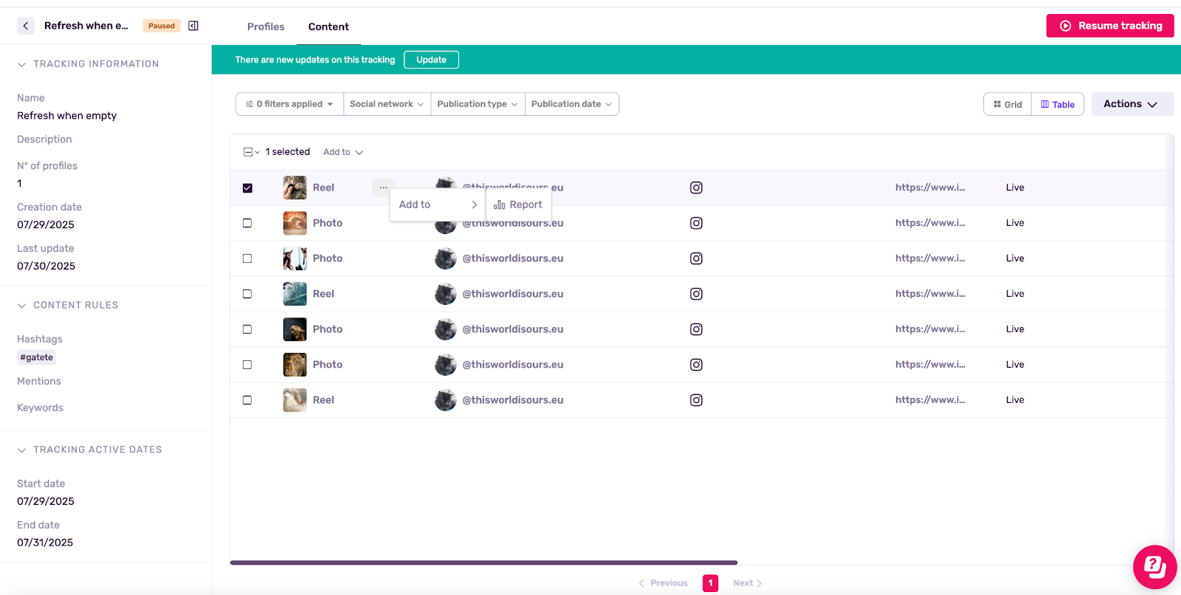Open the Social network filter dropdown
Screen dimensions: 1181x595
point(386,104)
